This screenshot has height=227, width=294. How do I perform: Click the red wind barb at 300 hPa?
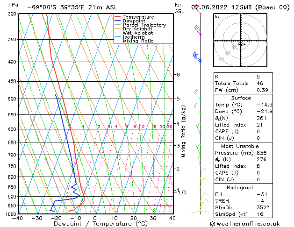(198, 9)
